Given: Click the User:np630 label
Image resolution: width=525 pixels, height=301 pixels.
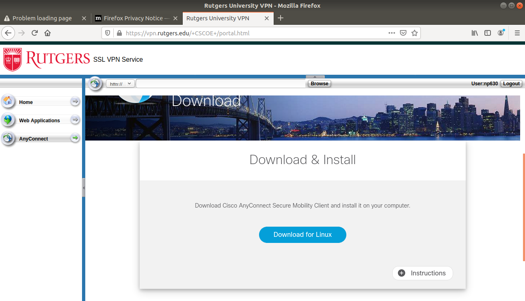Looking at the screenshot, I should tap(484, 84).
